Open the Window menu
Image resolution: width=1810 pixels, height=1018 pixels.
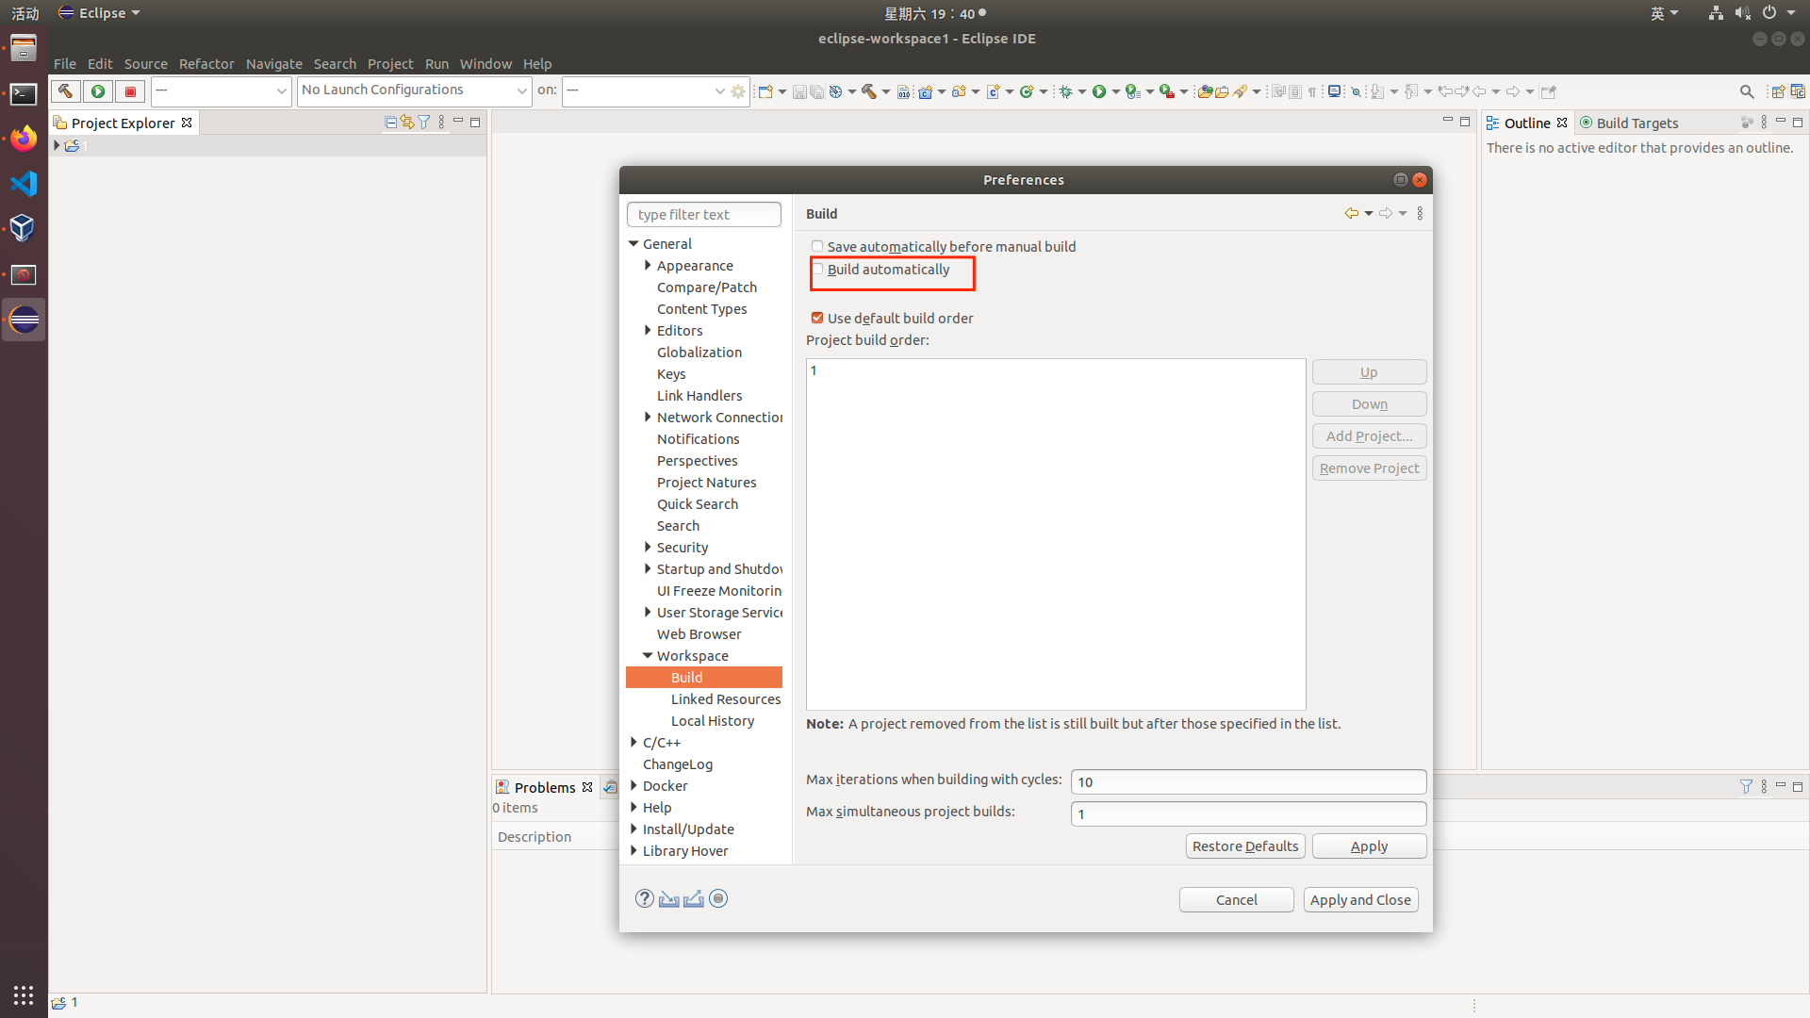click(x=485, y=64)
